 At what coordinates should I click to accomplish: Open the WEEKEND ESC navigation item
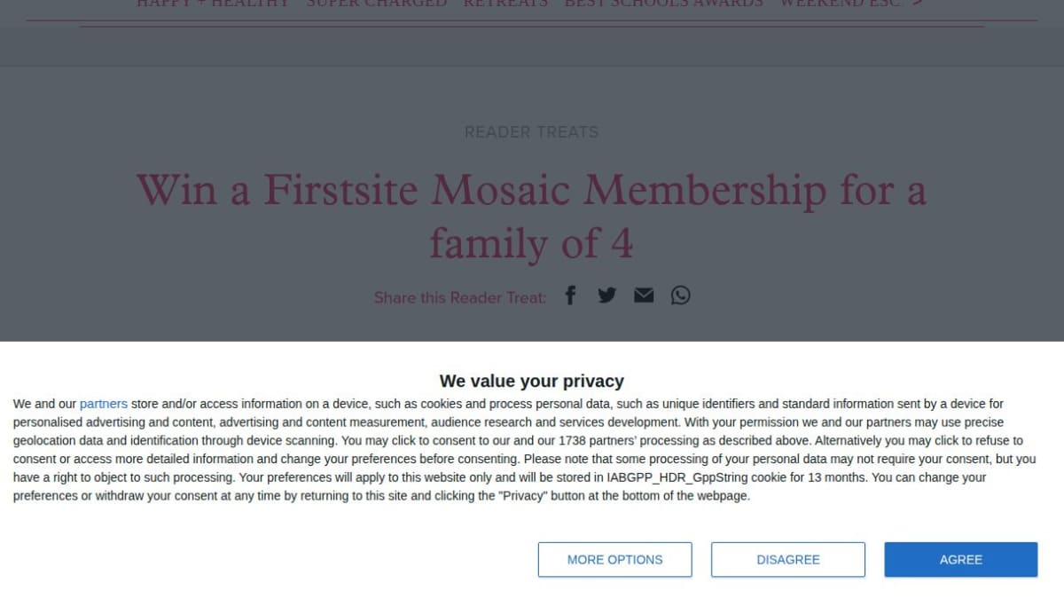[841, 3]
